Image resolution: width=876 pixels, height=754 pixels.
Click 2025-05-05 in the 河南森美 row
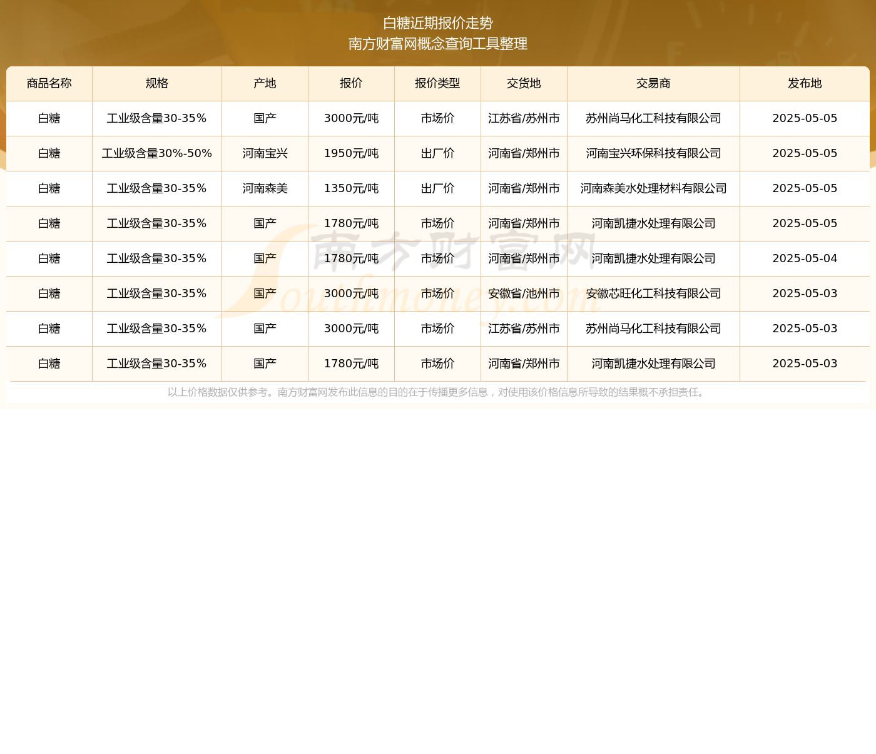point(805,189)
